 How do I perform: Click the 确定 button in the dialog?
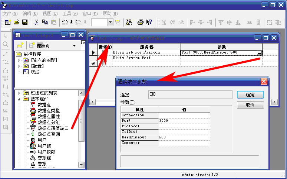coord(250,95)
